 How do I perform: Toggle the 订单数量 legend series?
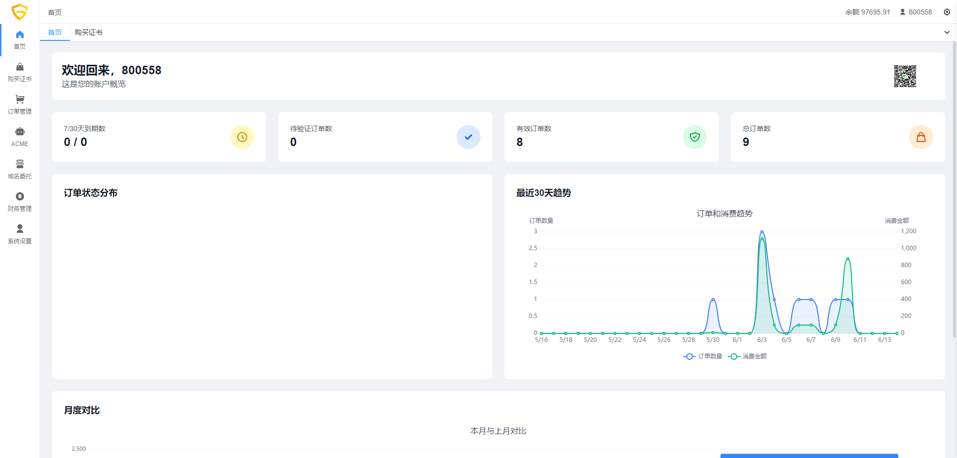click(703, 356)
